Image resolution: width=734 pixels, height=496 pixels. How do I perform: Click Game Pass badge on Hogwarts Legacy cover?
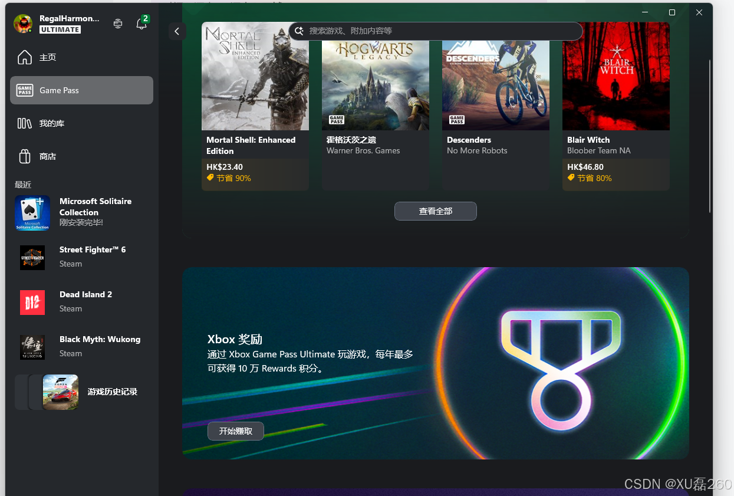[x=337, y=120]
